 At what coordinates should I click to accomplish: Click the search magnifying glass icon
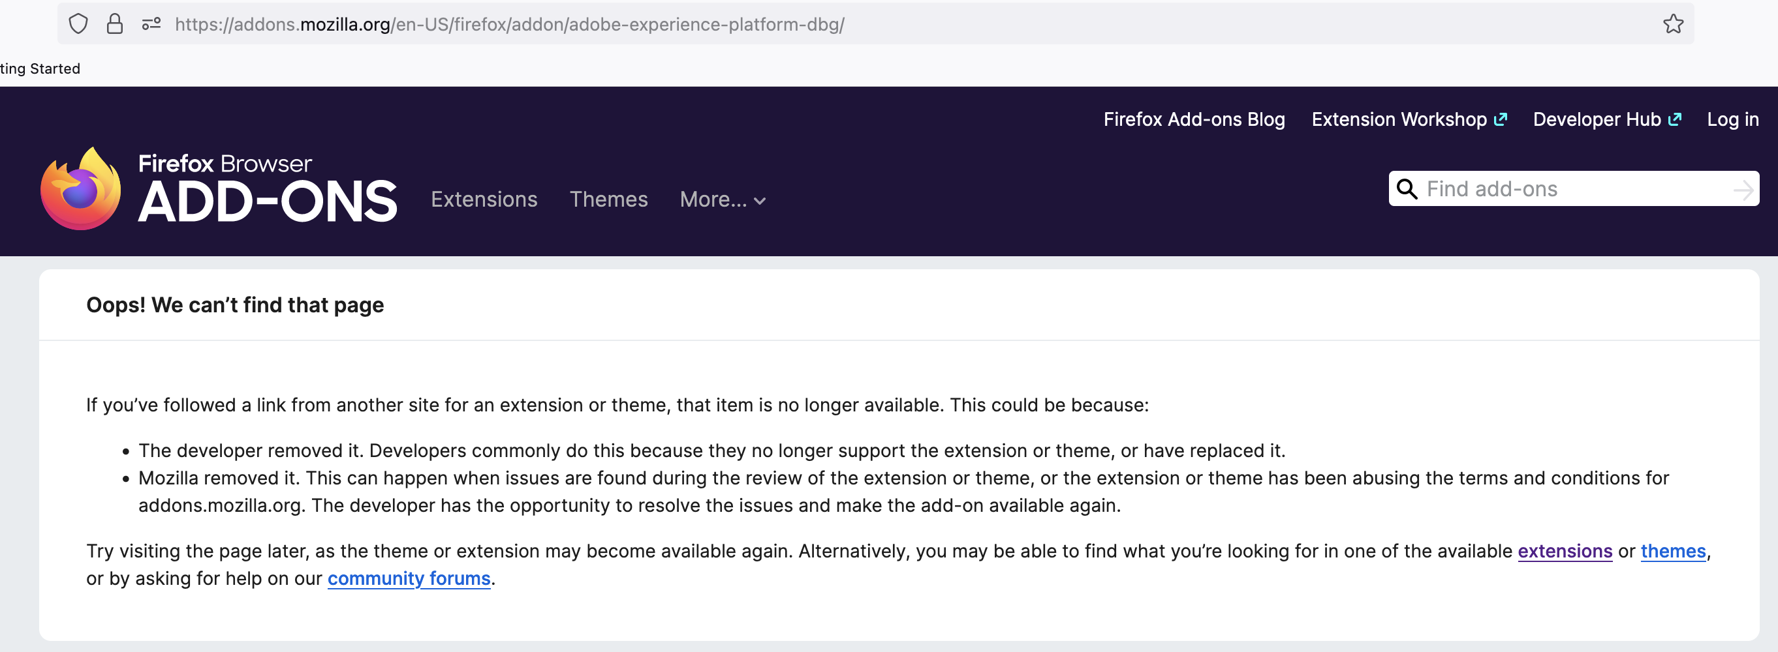[1406, 189]
